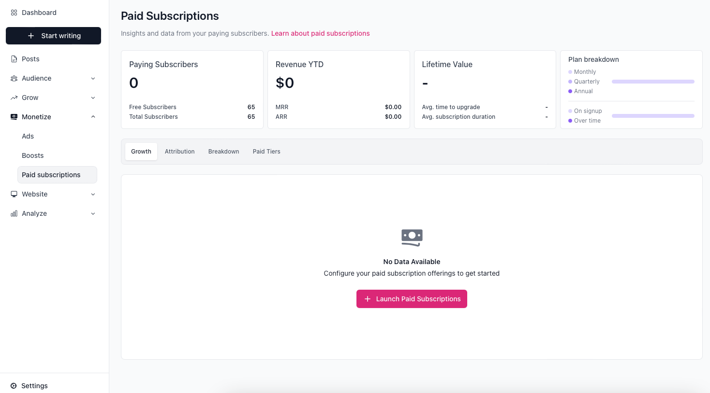Expand the Analyze section chevron
Image resolution: width=710 pixels, height=393 pixels.
[x=93, y=213]
